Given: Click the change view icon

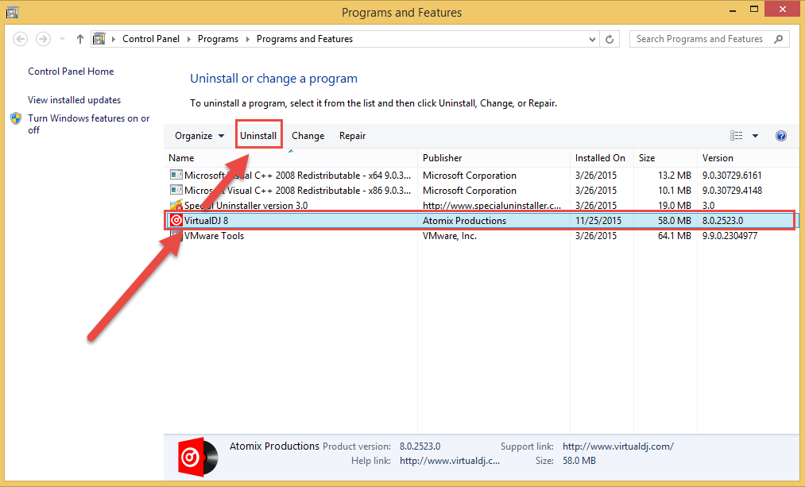Looking at the screenshot, I should (x=736, y=136).
